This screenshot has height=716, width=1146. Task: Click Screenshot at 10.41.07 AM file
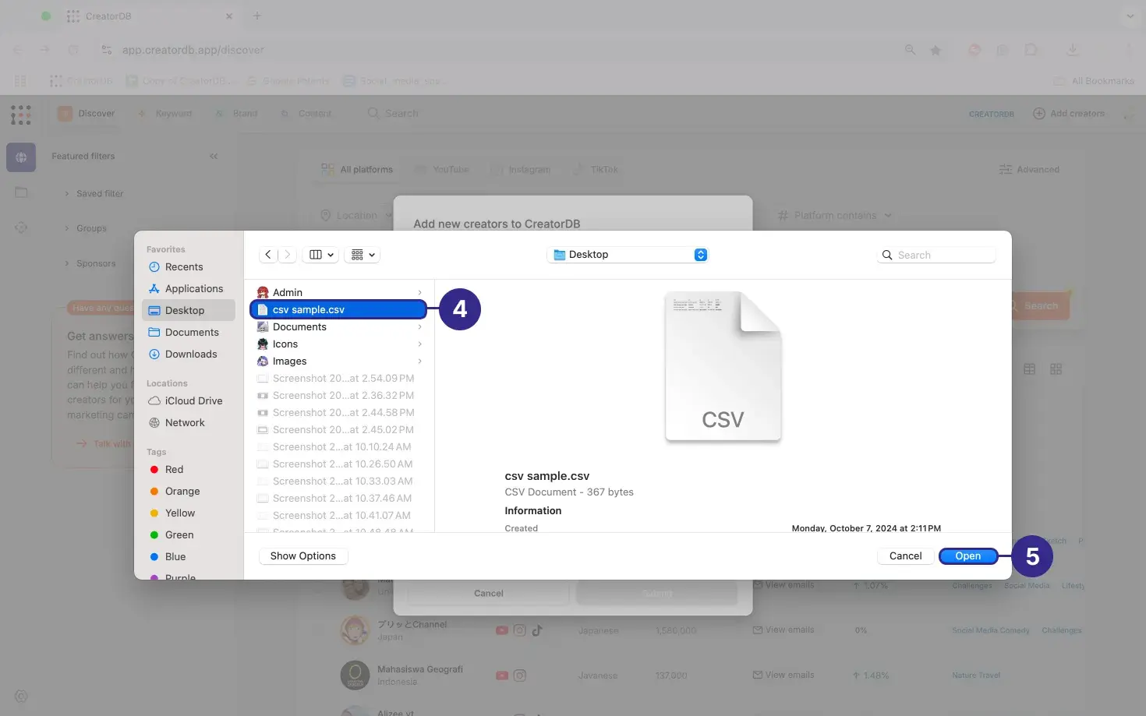[x=338, y=515]
